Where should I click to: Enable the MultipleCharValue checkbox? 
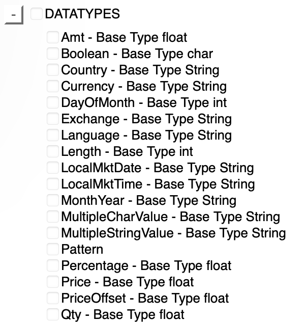(x=53, y=217)
